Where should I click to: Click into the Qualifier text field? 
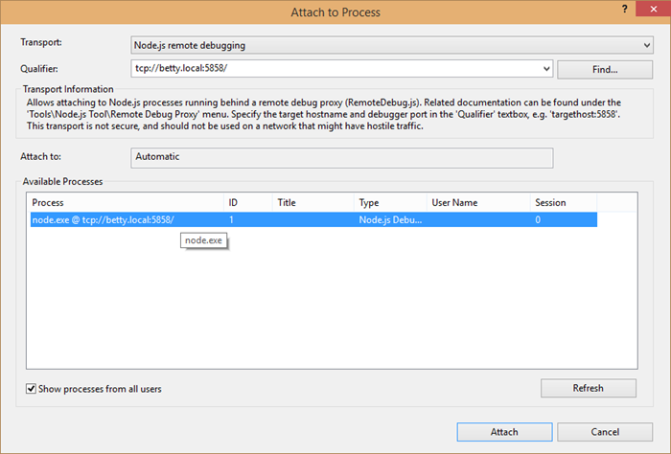(335, 69)
